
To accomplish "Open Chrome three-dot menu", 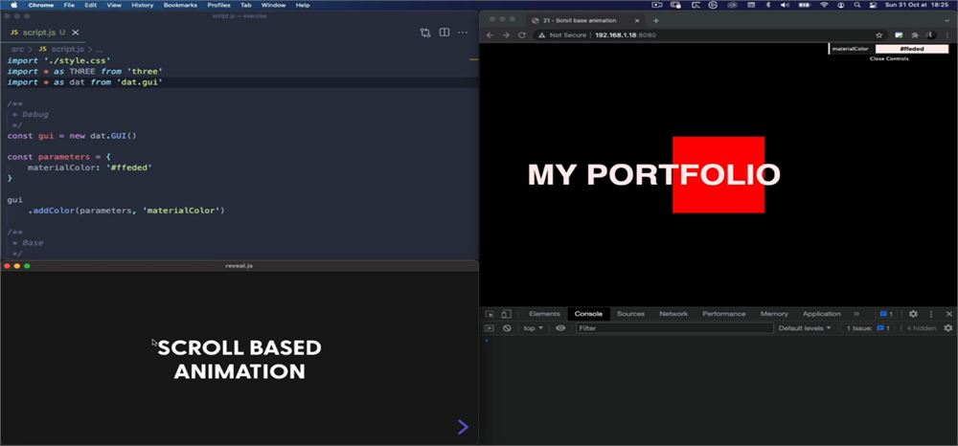I will click(x=947, y=35).
